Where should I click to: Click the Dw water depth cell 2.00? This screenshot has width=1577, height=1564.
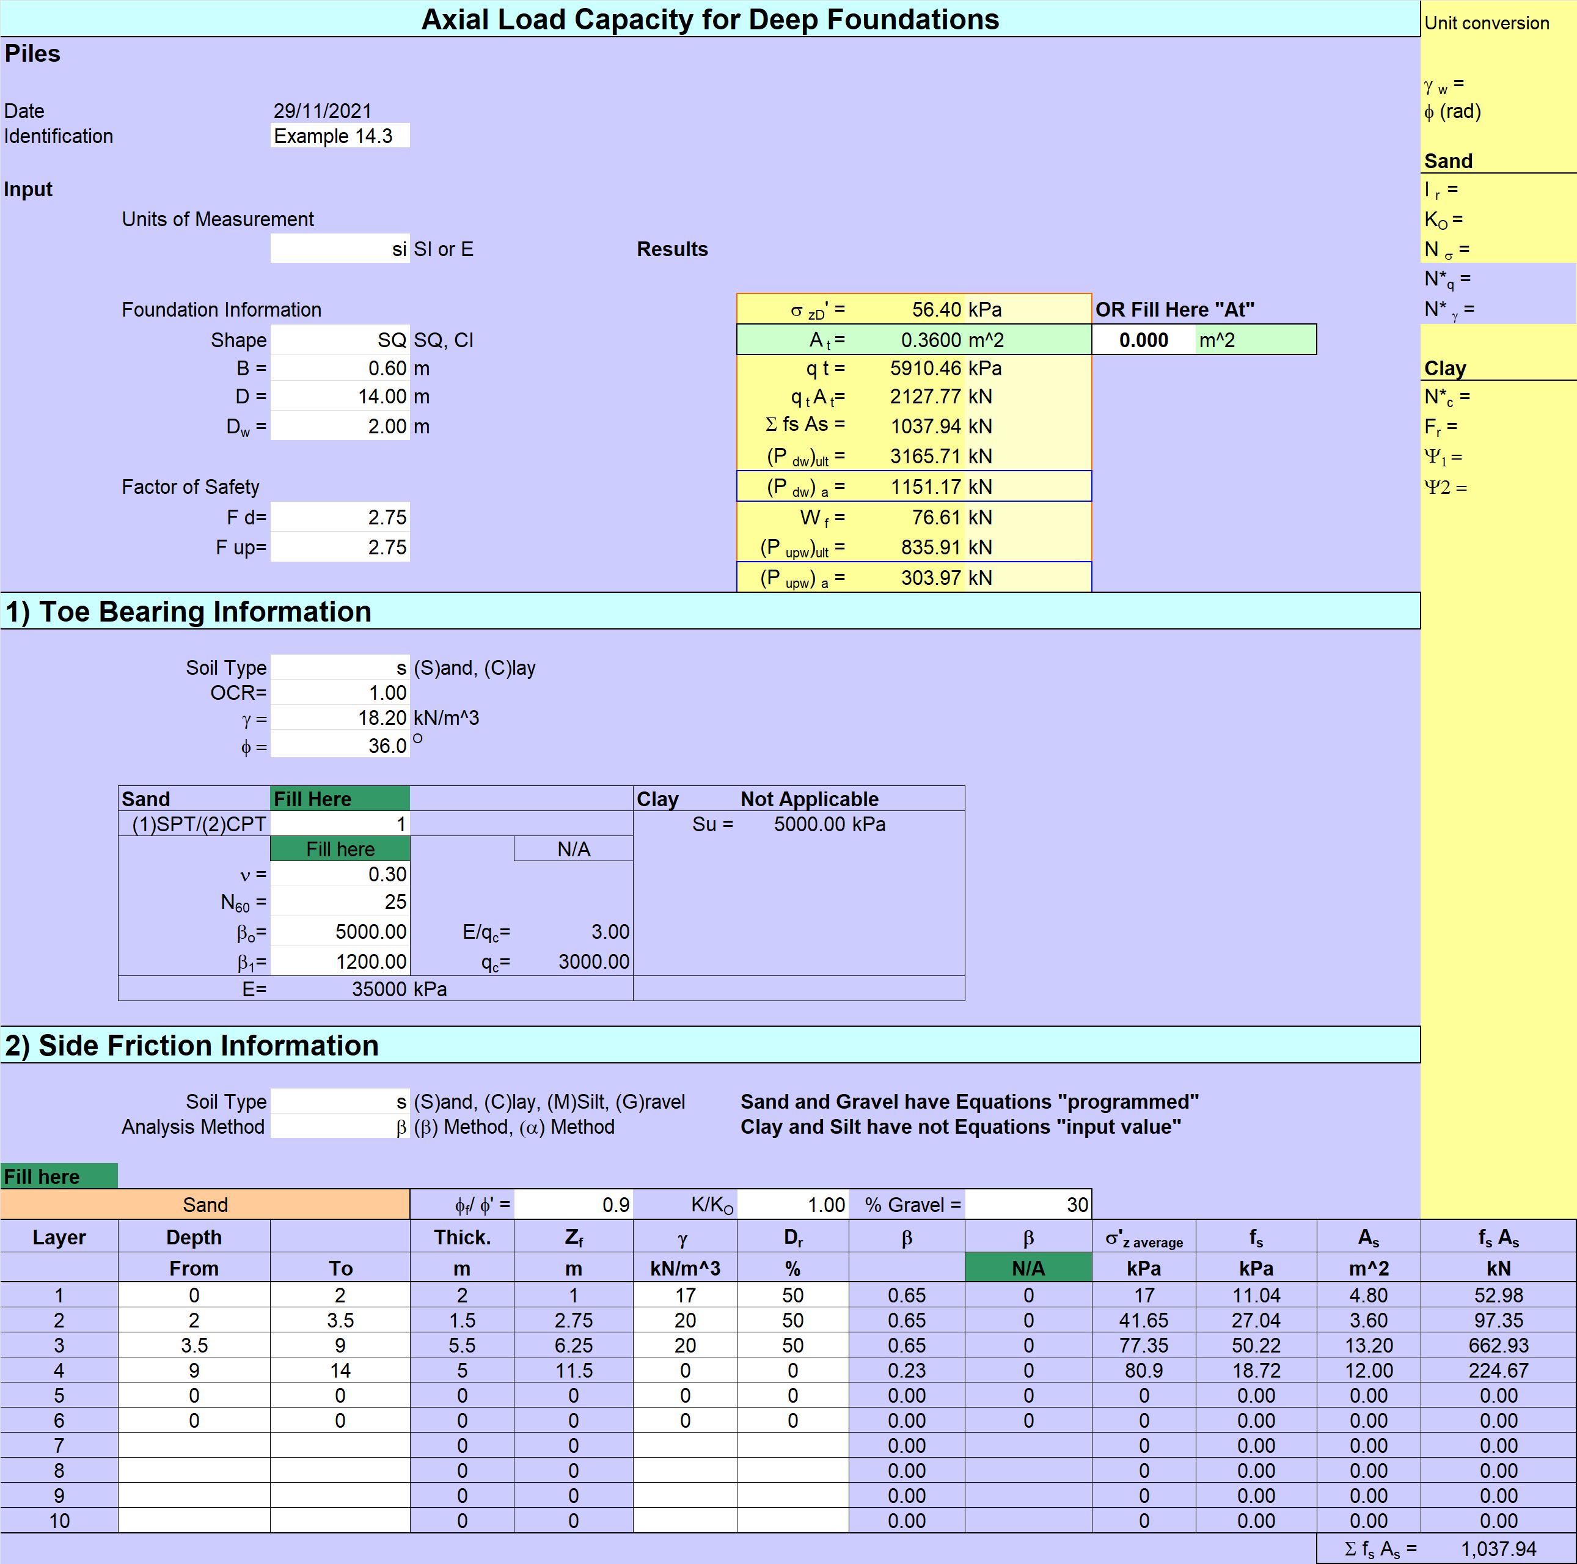[340, 426]
